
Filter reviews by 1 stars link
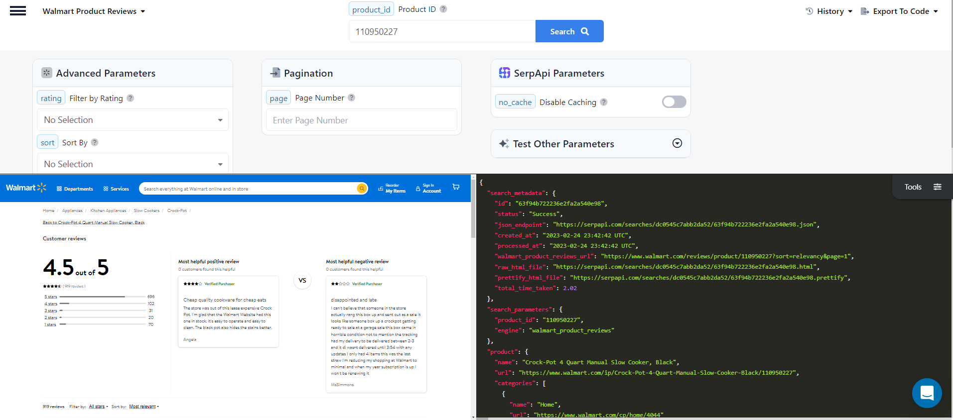click(x=50, y=324)
